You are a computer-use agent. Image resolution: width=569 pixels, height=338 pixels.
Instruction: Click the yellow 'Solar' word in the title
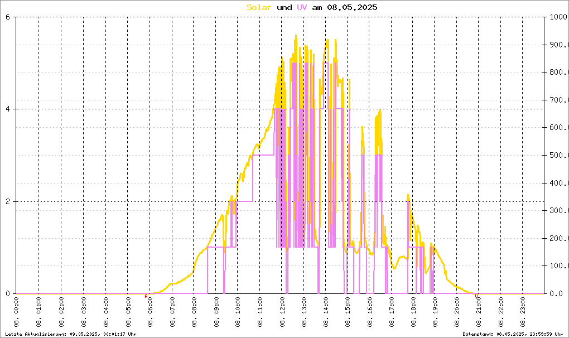259,7
